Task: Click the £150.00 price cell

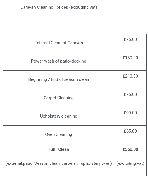Action: (130, 61)
